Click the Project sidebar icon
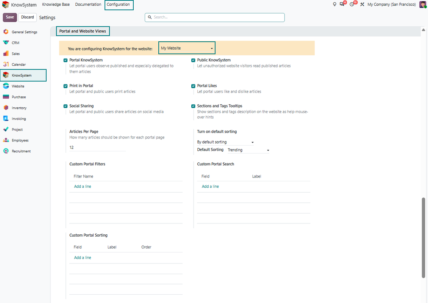This screenshot has height=303, width=428. coord(6,129)
